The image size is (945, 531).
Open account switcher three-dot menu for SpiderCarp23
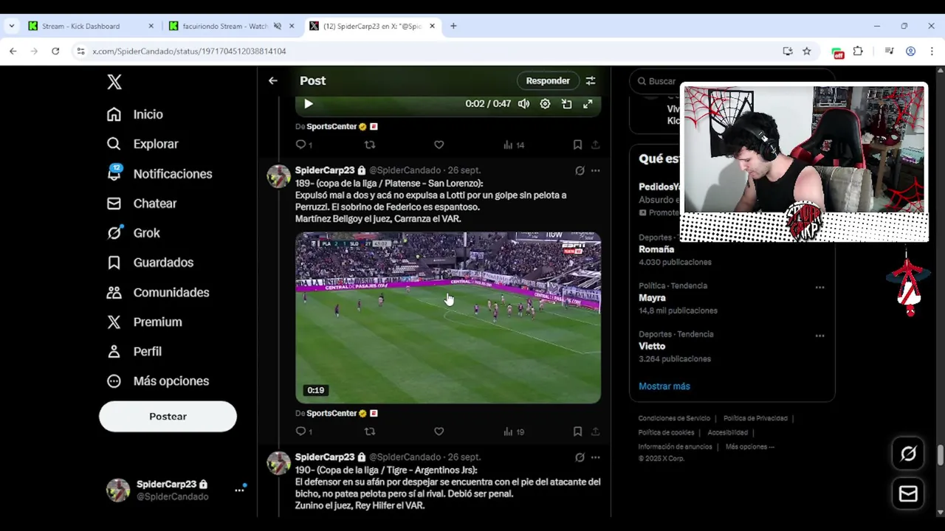[x=239, y=490]
